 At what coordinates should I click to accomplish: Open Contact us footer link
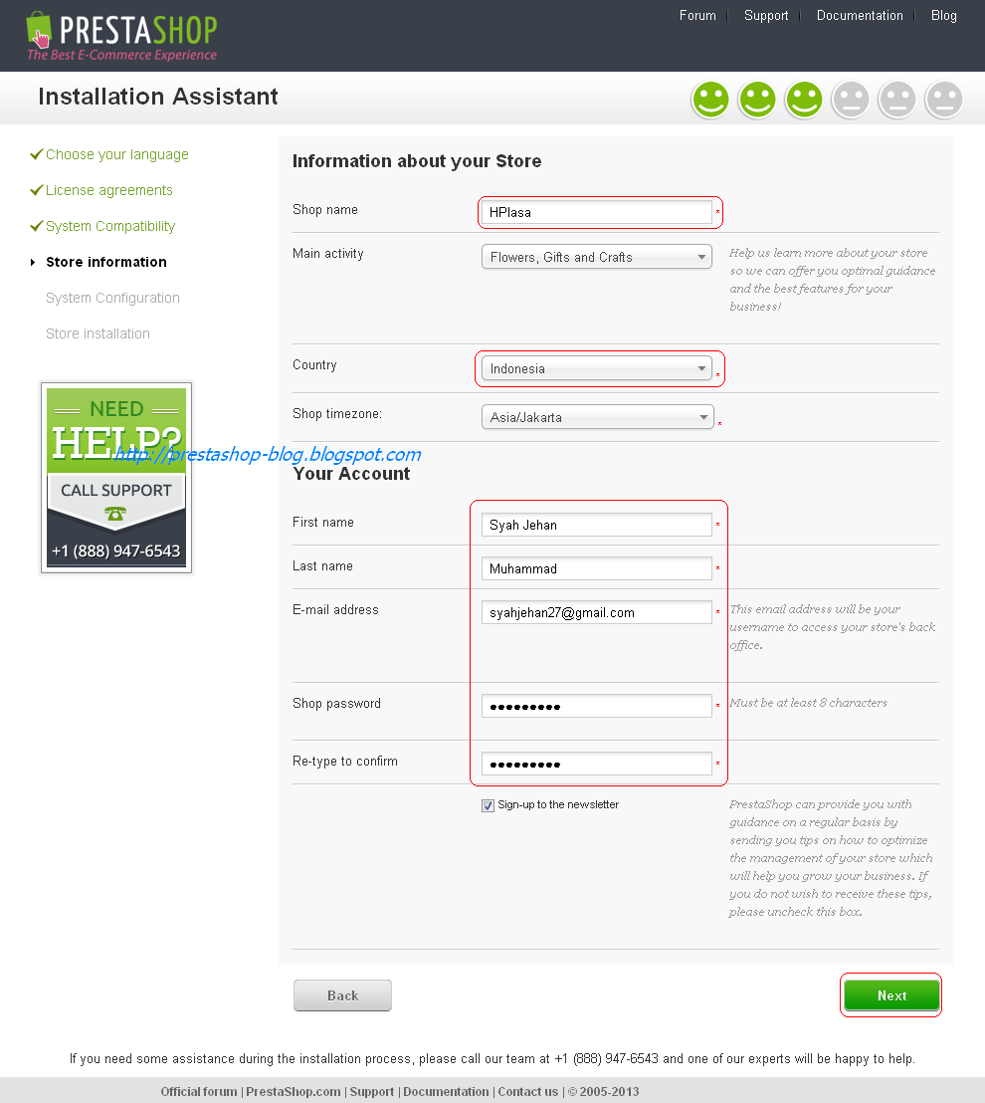(x=528, y=1092)
